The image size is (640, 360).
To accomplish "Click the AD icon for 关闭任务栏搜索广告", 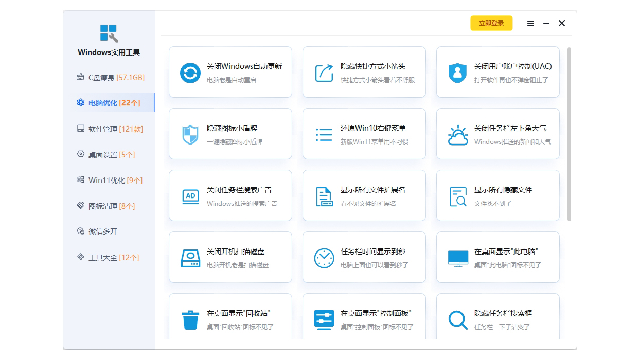I will 190,196.
